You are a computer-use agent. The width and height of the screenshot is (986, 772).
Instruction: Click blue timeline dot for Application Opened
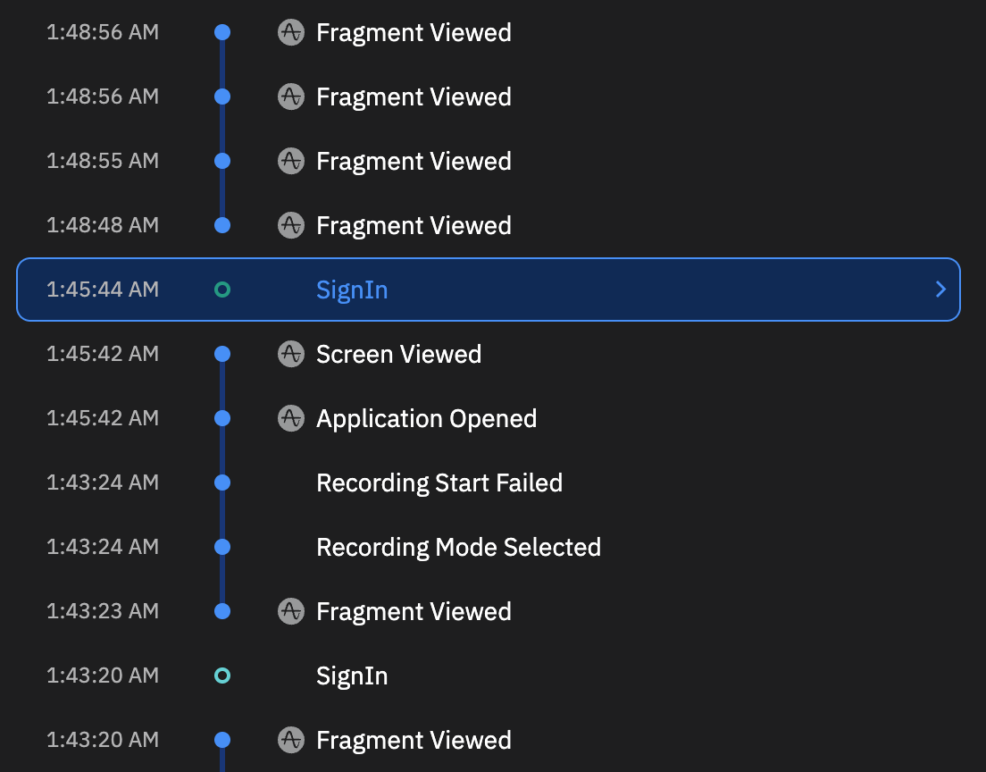click(222, 418)
